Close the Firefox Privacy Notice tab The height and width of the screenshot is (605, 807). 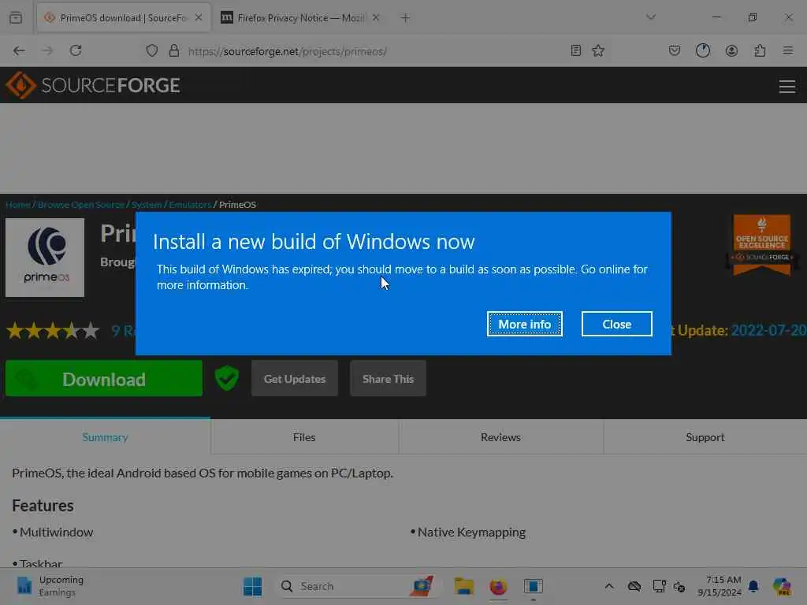(x=376, y=18)
